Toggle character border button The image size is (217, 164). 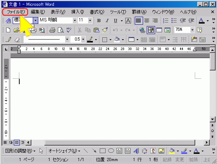128,21
